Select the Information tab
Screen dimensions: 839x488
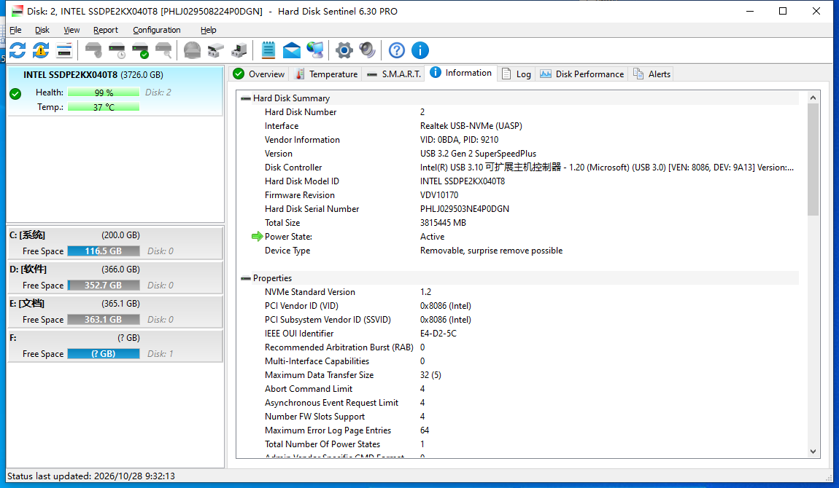(x=460, y=73)
